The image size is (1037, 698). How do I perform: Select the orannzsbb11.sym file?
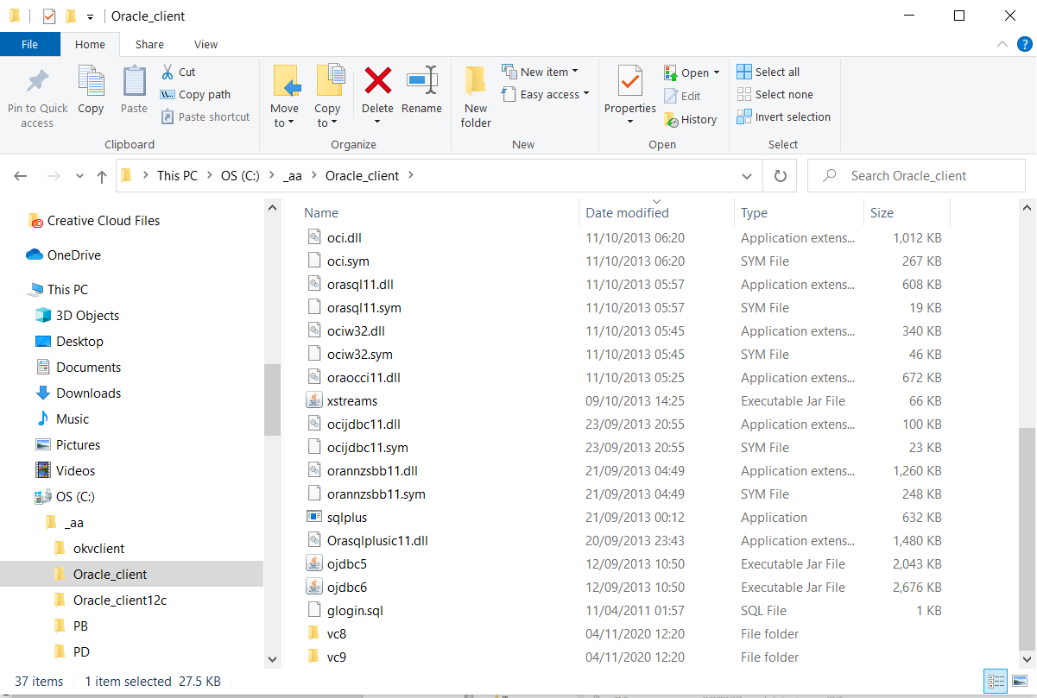376,494
